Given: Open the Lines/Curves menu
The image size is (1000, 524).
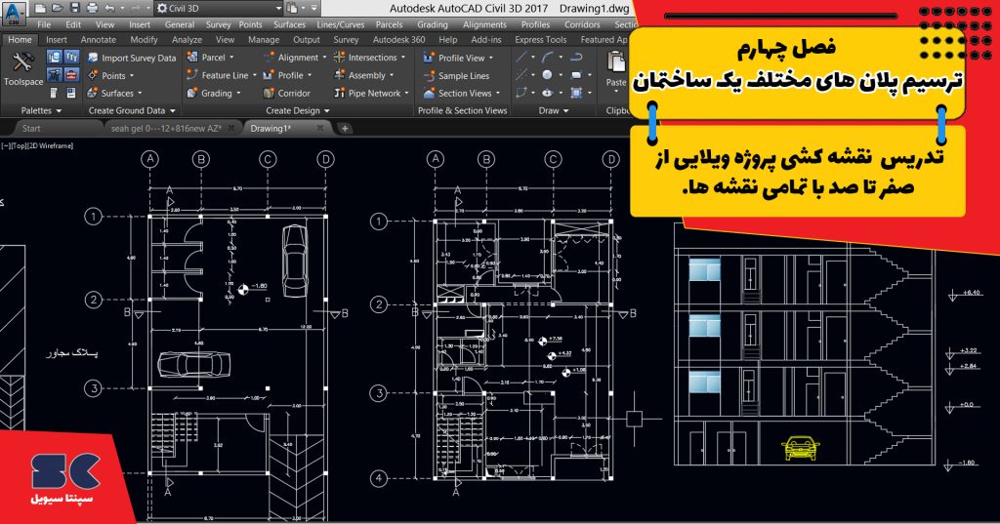Looking at the screenshot, I should coord(341,24).
